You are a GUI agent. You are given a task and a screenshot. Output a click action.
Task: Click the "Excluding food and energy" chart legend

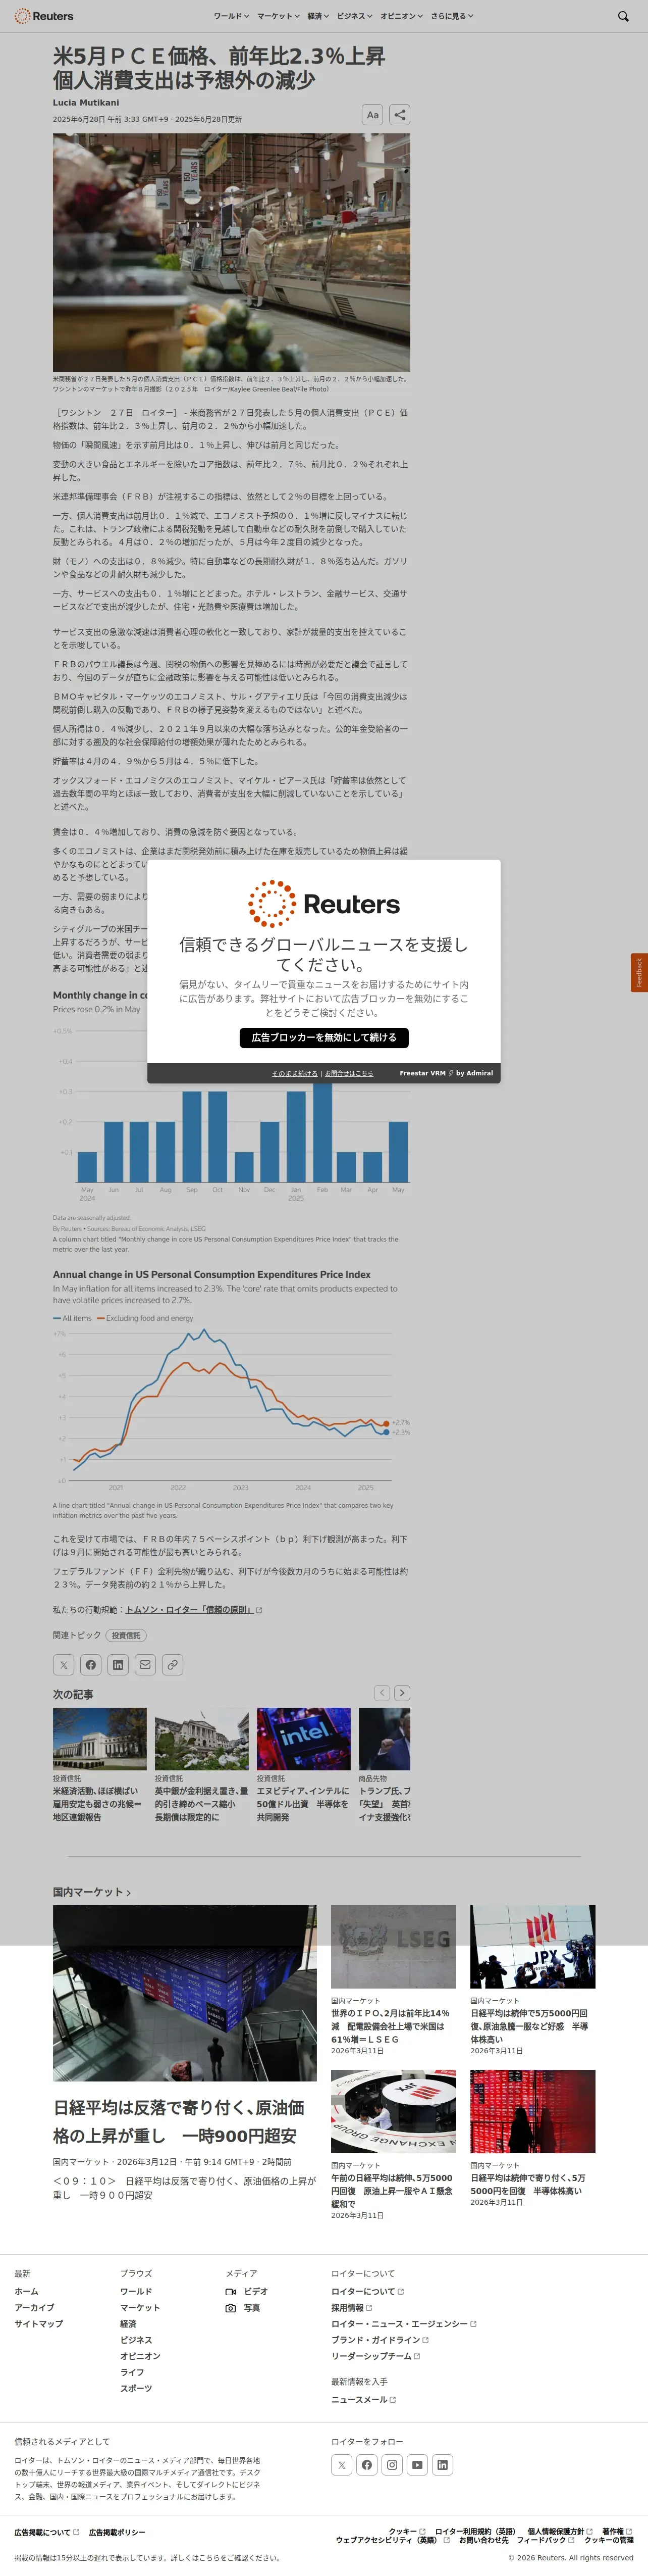point(145,1318)
